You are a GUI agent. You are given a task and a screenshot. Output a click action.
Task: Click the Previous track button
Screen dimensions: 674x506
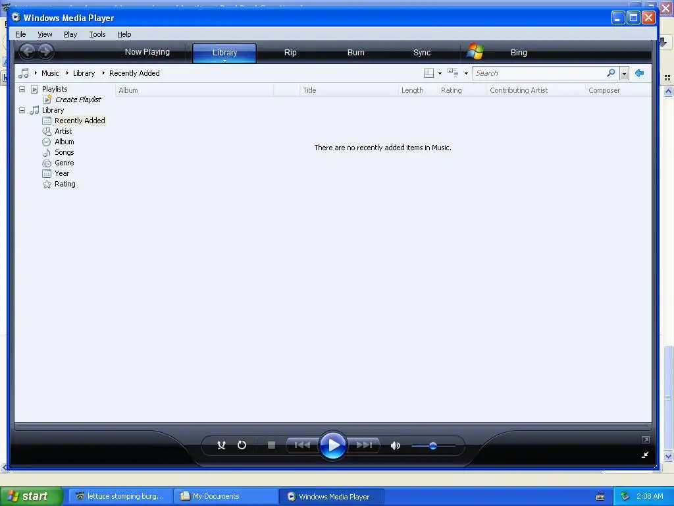point(302,445)
